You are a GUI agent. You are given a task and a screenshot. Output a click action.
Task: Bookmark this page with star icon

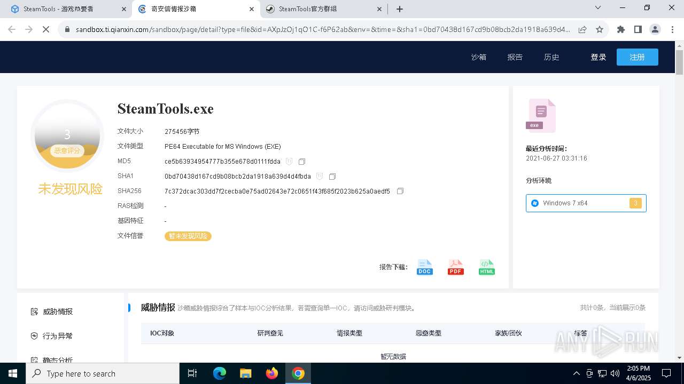[600, 30]
